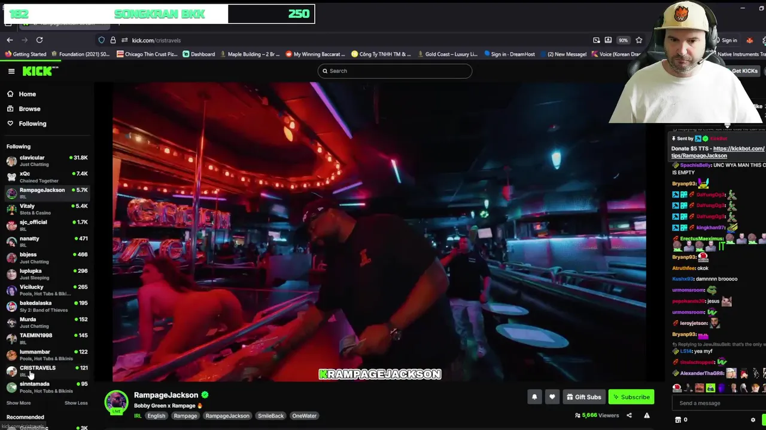Open the Home sidebar item
This screenshot has height=430, width=766.
(x=27, y=94)
